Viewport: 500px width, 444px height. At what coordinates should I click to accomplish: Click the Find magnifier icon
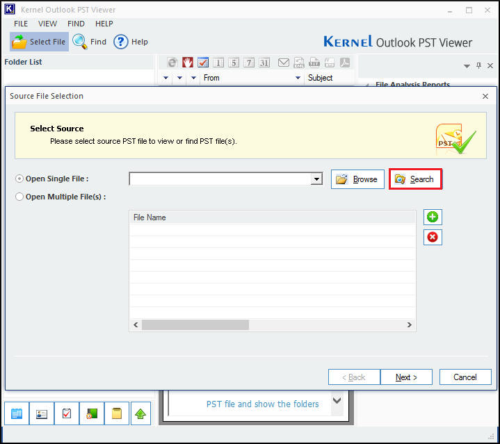[x=79, y=42]
